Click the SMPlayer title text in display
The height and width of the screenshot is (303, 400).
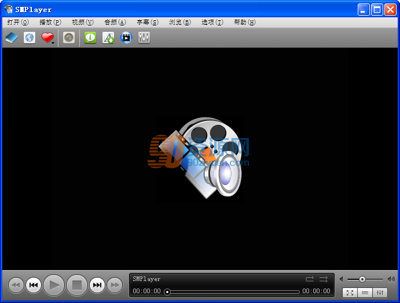(x=146, y=279)
